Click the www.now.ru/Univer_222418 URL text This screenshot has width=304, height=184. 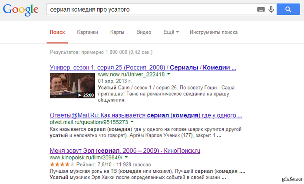(x=131, y=74)
